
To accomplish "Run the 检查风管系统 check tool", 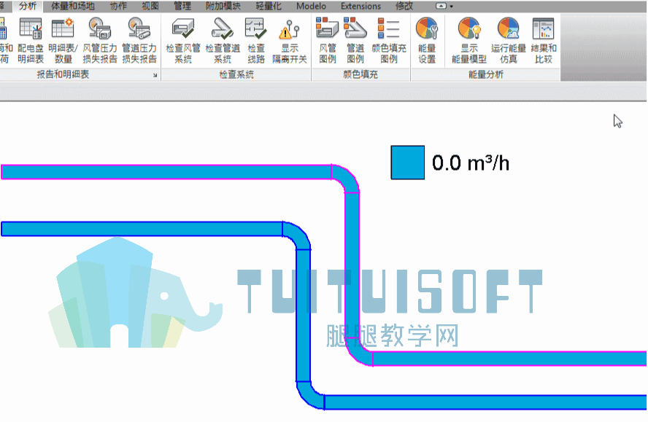I will tap(182, 41).
